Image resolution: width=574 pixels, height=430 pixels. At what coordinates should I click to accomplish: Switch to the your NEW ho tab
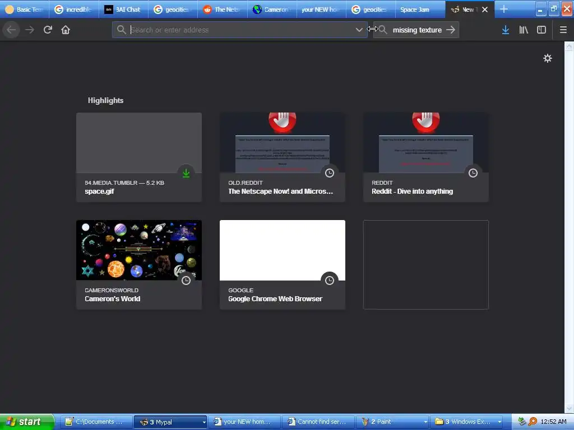[321, 10]
